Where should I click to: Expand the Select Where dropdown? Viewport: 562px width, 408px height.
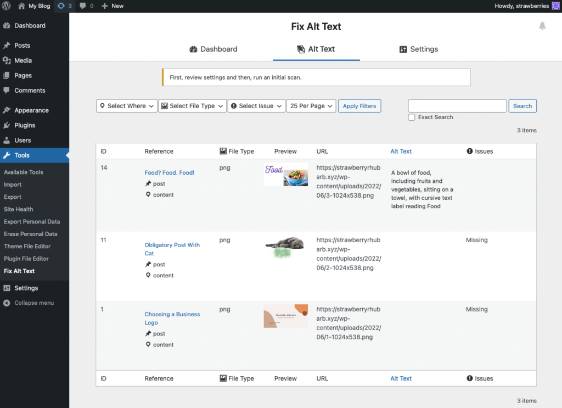[126, 106]
